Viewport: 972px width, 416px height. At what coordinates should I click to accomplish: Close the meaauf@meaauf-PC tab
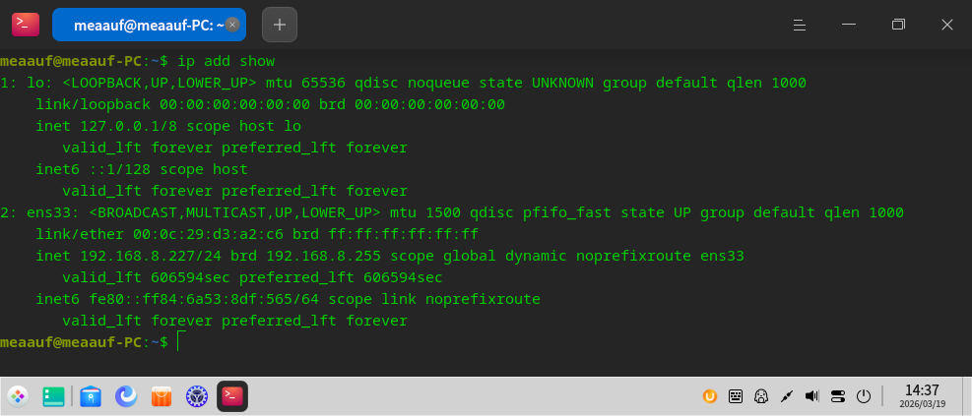coord(231,25)
